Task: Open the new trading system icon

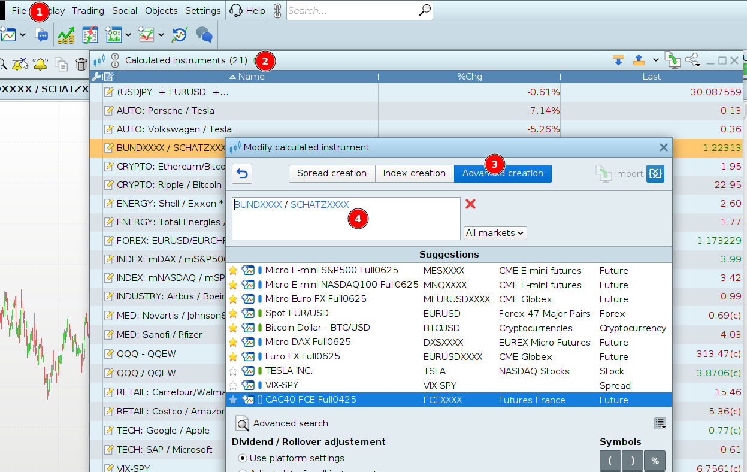Action: pos(147,35)
